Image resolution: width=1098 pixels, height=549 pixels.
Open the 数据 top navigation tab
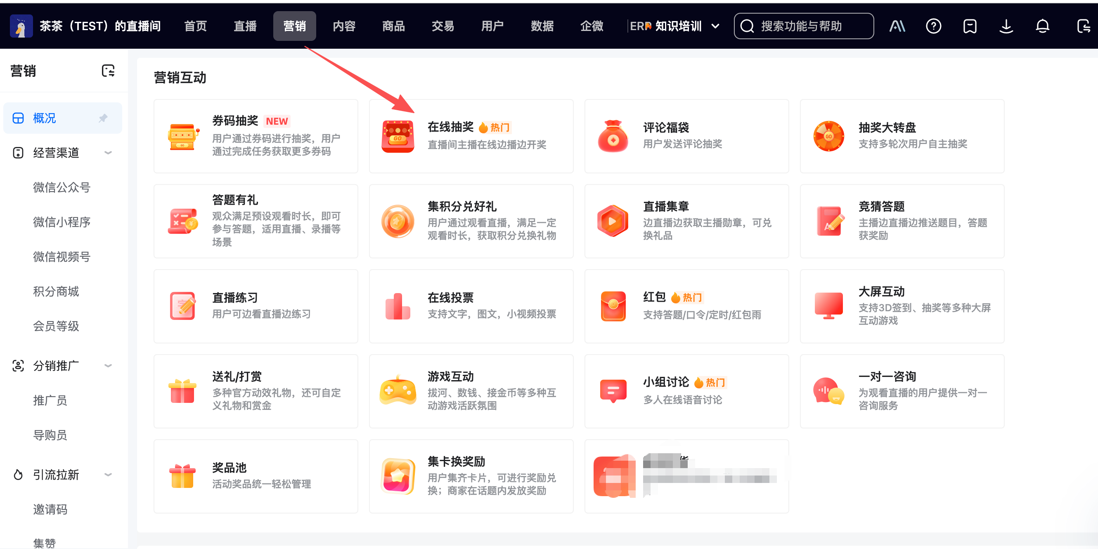point(542,26)
